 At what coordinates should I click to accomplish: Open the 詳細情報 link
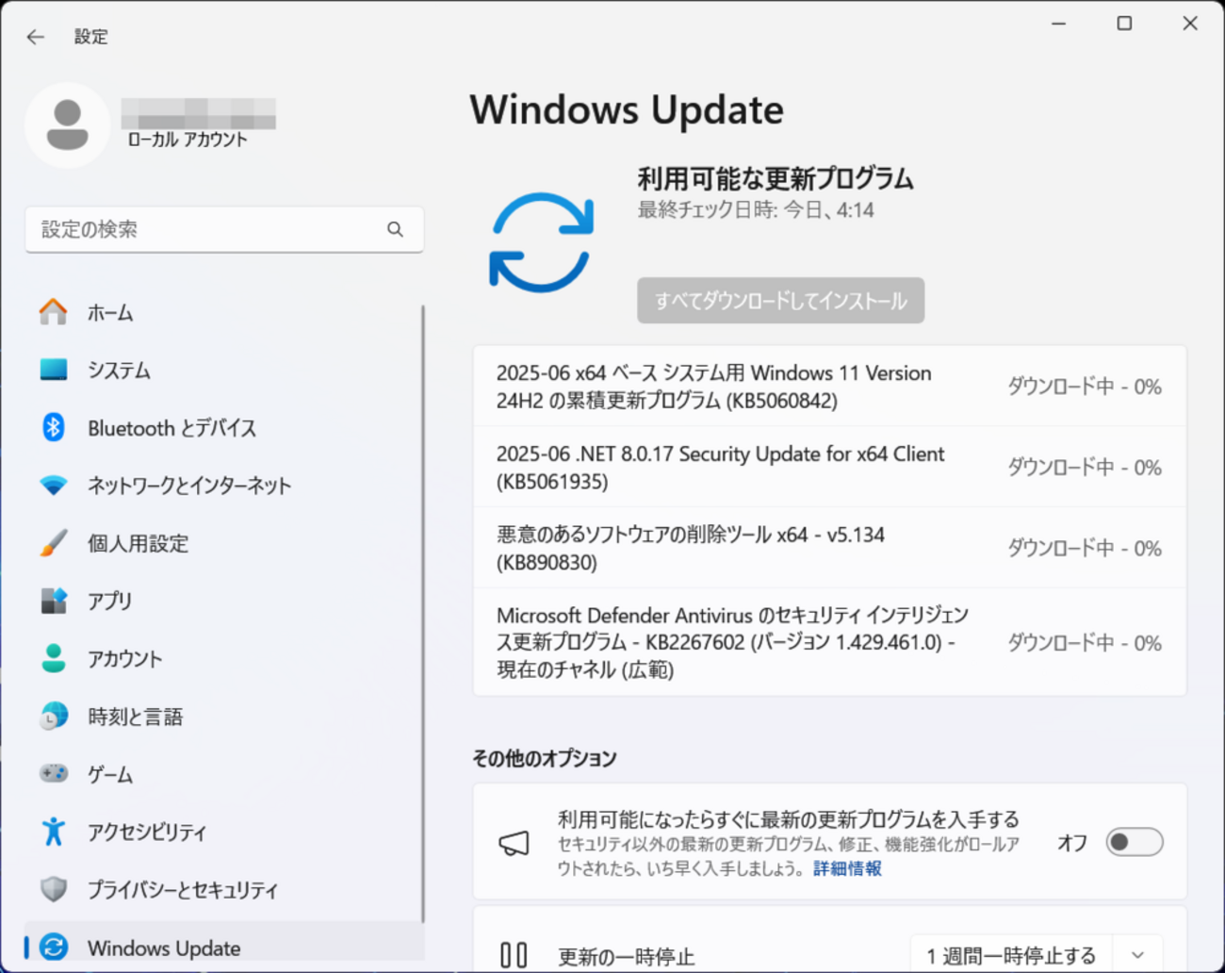[x=847, y=868]
